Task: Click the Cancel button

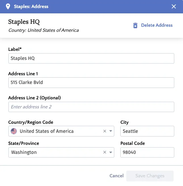Action: [116, 176]
